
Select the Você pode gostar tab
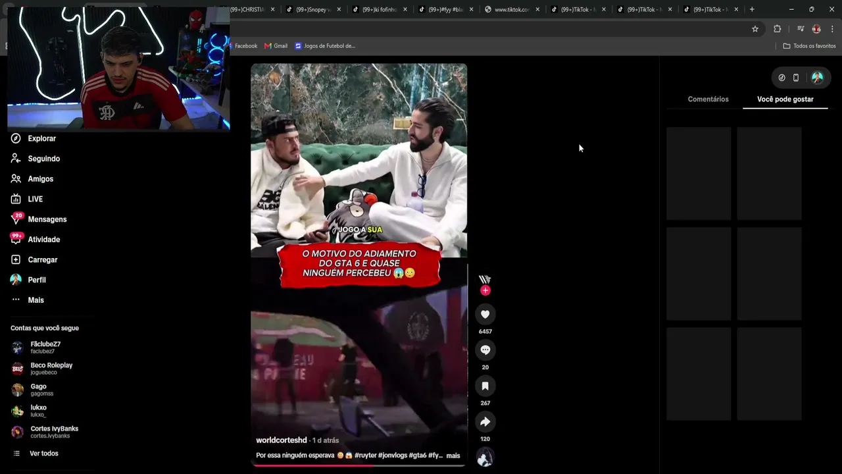tap(785, 99)
